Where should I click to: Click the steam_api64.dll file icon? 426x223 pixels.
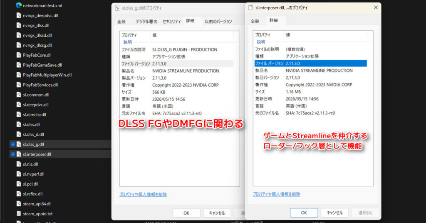[19, 204]
